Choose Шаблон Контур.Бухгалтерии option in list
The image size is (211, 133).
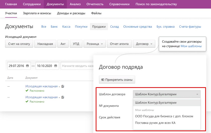click(x=167, y=103)
